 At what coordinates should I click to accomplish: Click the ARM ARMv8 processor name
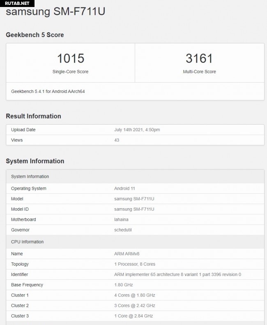coord(129,254)
